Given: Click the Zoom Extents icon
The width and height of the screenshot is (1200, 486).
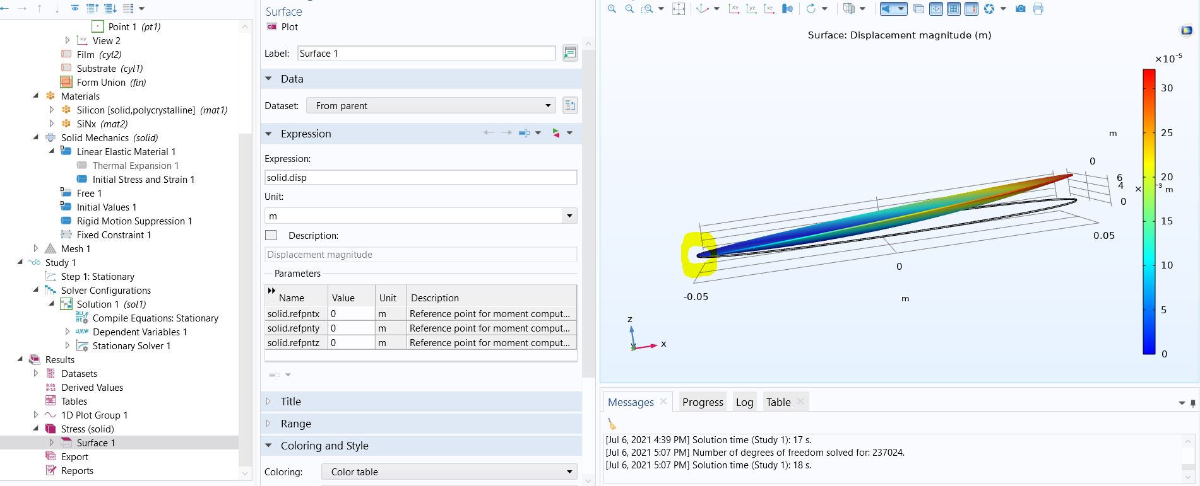Looking at the screenshot, I should pos(679,9).
